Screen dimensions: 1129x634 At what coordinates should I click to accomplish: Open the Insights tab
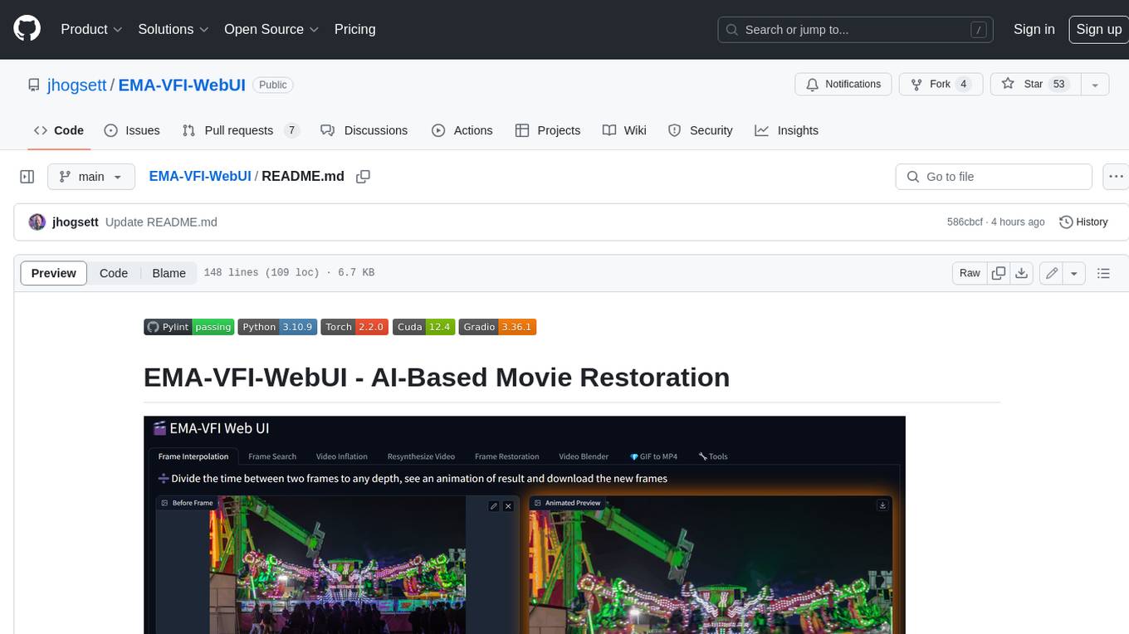(x=787, y=130)
